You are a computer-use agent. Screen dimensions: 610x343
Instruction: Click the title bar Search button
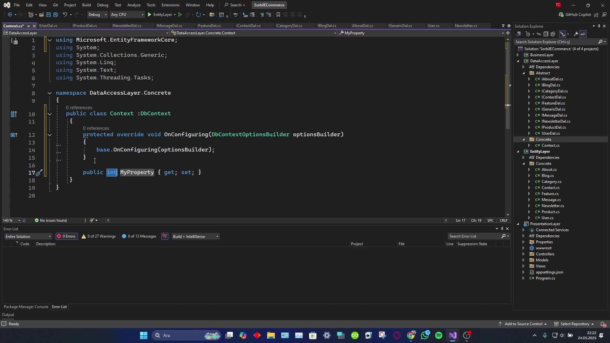click(x=235, y=5)
